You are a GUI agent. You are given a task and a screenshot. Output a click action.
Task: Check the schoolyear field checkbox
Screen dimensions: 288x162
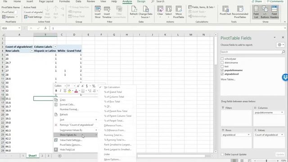[x=222, y=59]
